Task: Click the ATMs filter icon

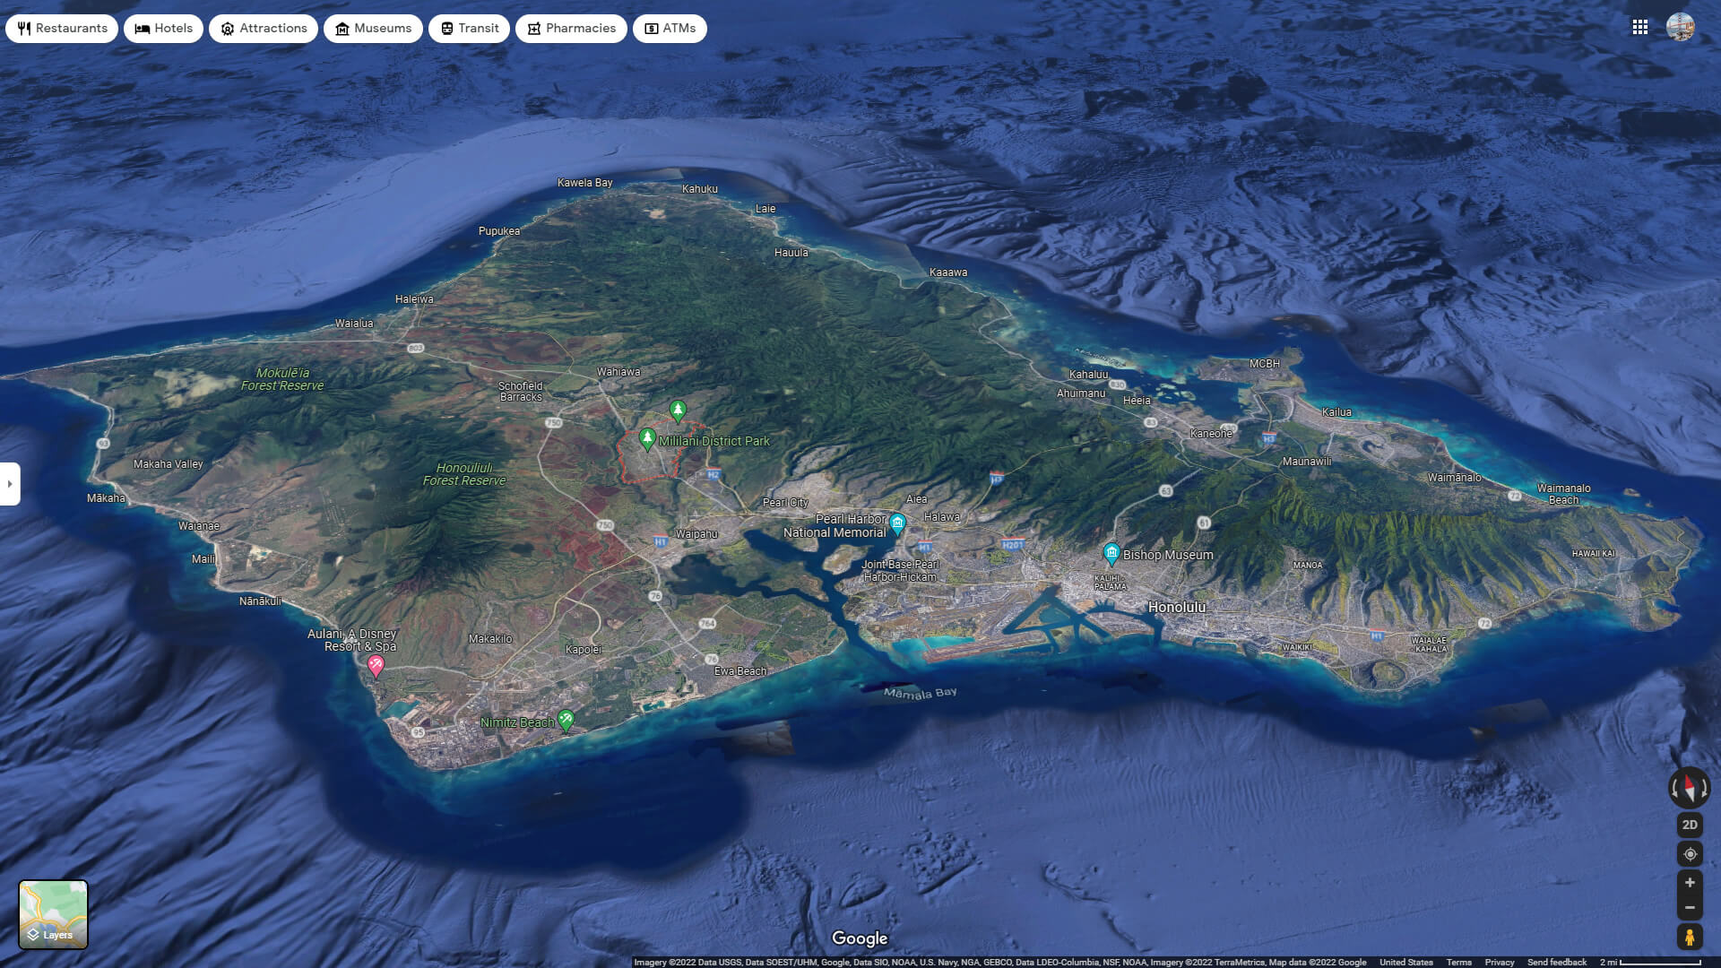Action: [651, 28]
